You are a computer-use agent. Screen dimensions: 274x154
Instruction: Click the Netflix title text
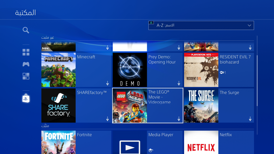pyautogui.click(x=226, y=135)
